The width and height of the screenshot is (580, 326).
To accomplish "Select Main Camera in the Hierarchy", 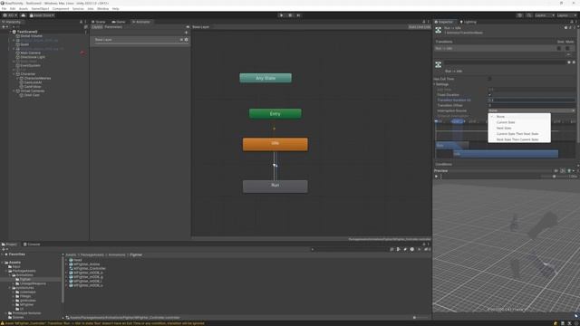I will tap(30, 53).
